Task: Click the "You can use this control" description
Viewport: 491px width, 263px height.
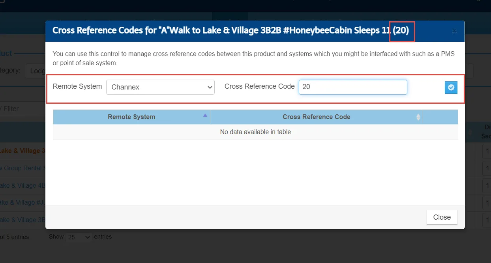Action: 253,58
